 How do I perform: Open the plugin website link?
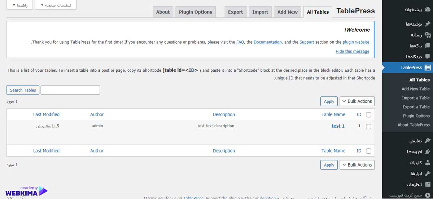pyautogui.click(x=356, y=42)
